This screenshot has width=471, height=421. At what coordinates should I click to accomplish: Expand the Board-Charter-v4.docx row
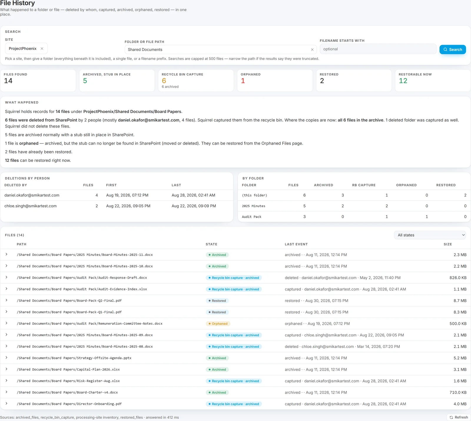point(6,392)
